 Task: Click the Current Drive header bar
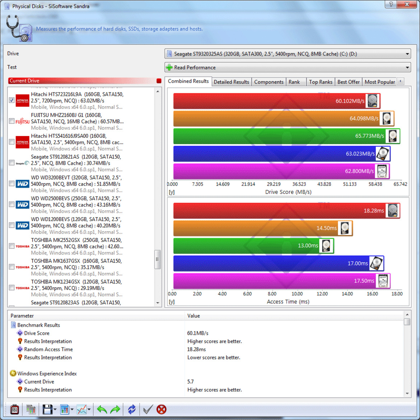coord(85,81)
